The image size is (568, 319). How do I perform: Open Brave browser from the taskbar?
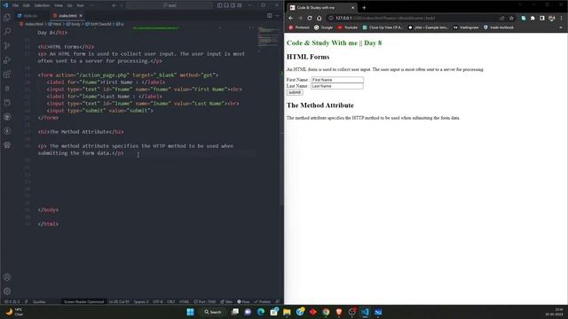pos(339,312)
